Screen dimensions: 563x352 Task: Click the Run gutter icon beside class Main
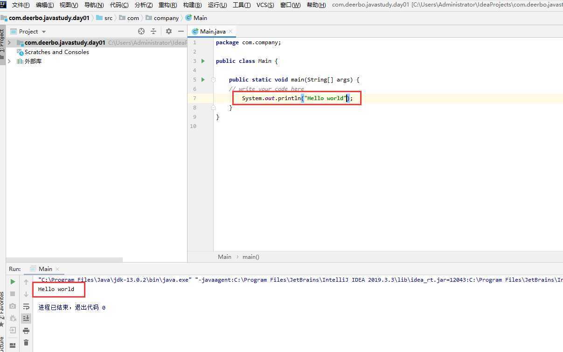click(x=203, y=61)
